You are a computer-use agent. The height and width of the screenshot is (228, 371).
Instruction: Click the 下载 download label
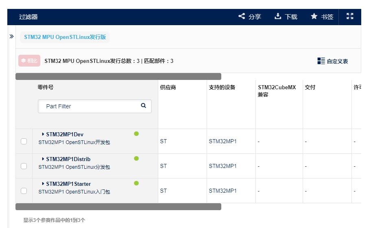click(291, 17)
